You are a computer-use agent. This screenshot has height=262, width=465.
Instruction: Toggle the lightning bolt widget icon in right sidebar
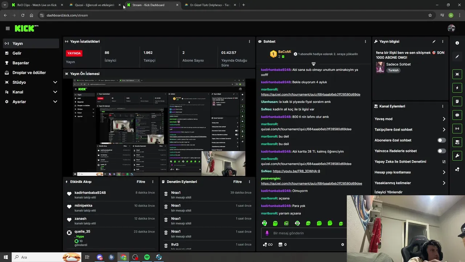click(x=457, y=88)
